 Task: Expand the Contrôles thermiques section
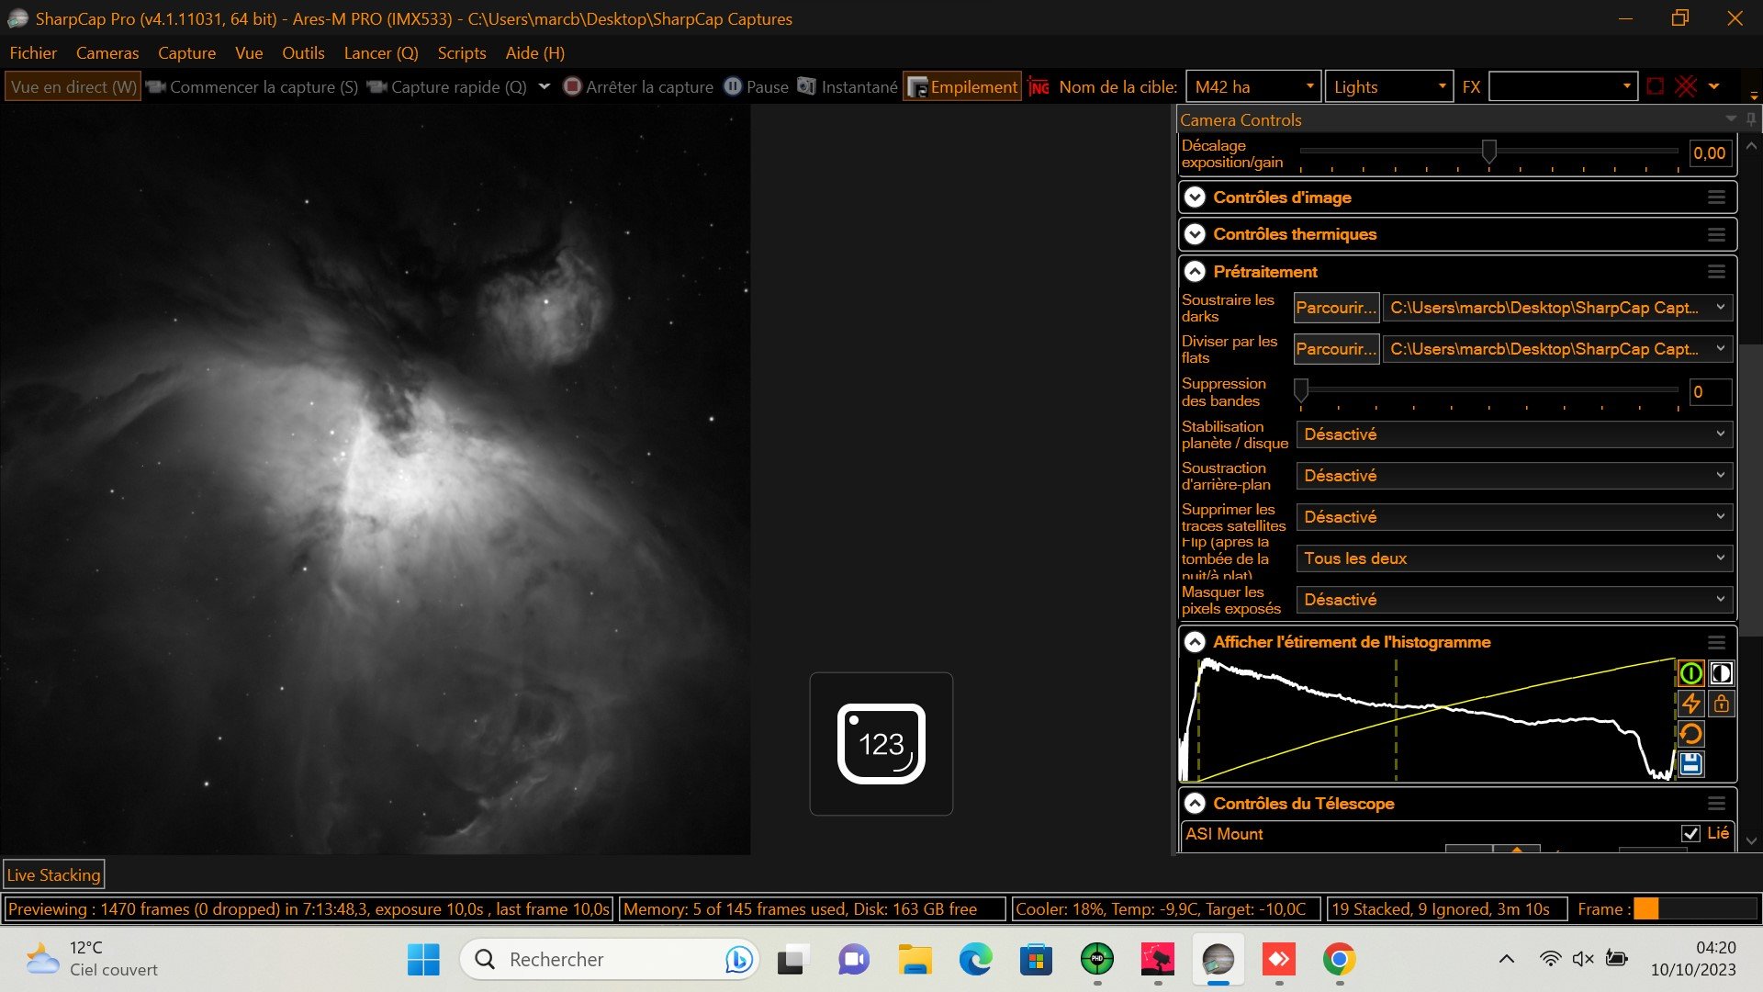(x=1195, y=234)
